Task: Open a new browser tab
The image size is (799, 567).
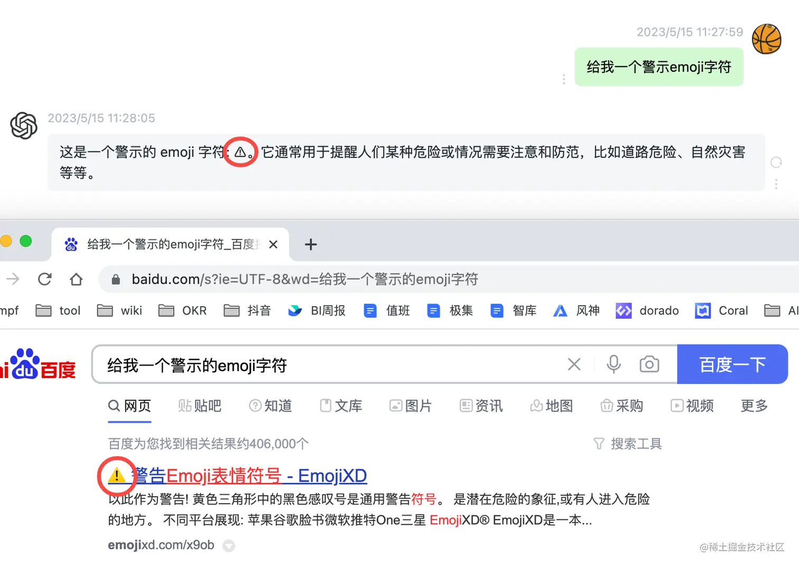Action: coord(311,244)
